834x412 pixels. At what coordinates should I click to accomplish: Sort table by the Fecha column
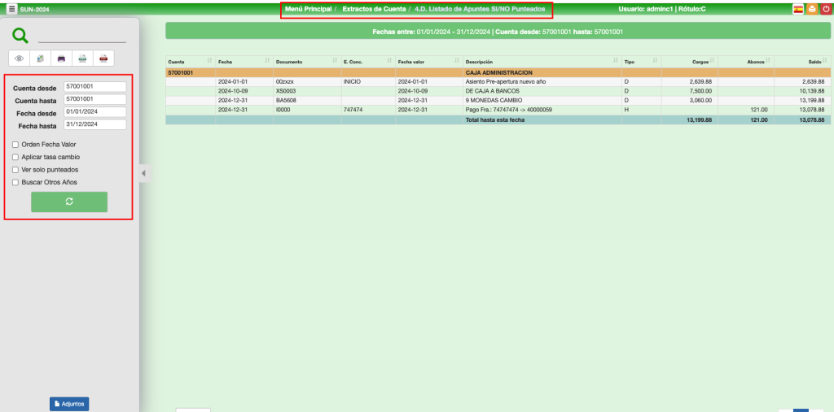[241, 62]
